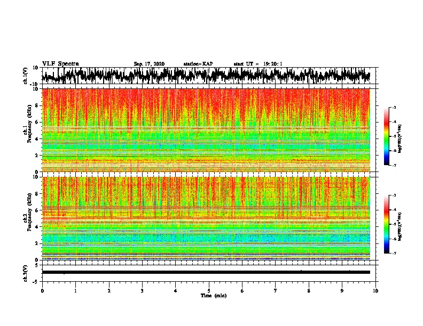Click the ch.3 black voltage trace

[206, 272]
